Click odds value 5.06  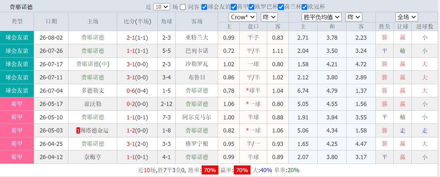(x=303, y=131)
